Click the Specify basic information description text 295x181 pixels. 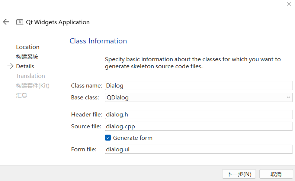pos(193,63)
